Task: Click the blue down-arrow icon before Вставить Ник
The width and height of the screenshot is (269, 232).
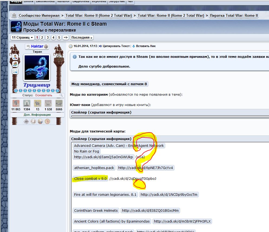Action: [x=134, y=46]
